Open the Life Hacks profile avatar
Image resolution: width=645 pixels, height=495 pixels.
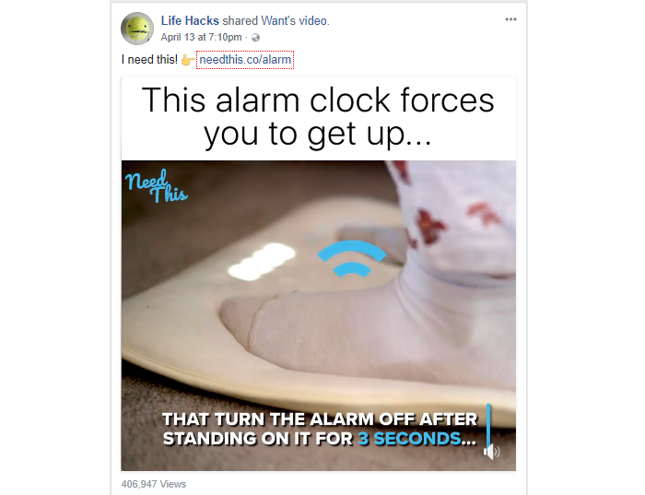137,29
